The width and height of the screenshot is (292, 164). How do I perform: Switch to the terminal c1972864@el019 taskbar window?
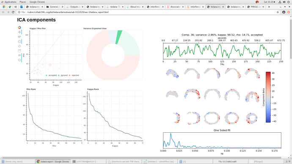click(88, 161)
